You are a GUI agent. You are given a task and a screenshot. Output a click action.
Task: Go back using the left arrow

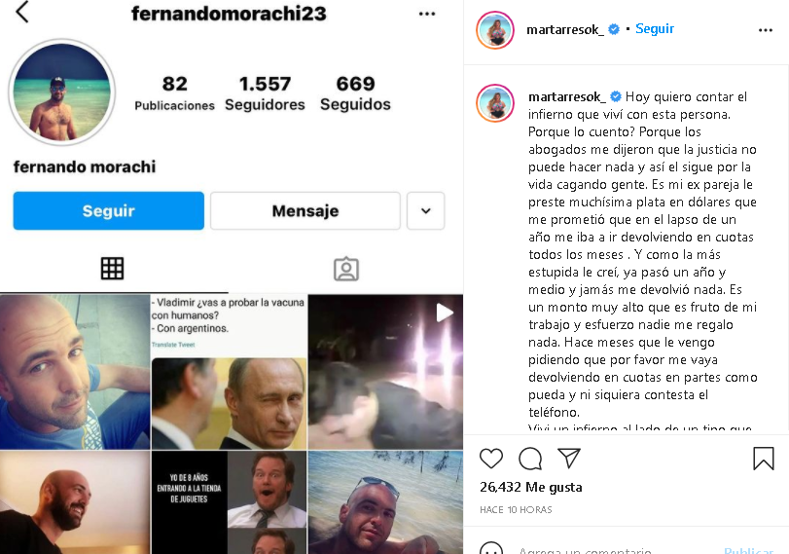22,12
